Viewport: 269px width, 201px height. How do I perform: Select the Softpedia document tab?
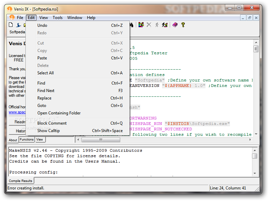(17, 32)
